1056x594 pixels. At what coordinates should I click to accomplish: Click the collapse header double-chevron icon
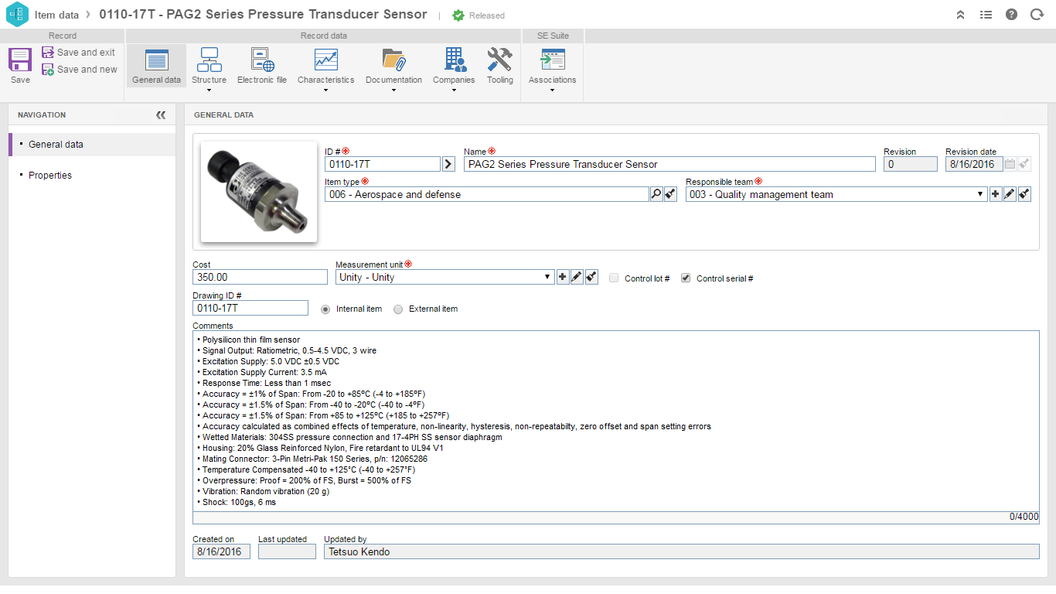click(960, 15)
